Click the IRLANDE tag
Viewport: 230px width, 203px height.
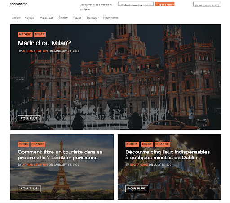coord(162,144)
